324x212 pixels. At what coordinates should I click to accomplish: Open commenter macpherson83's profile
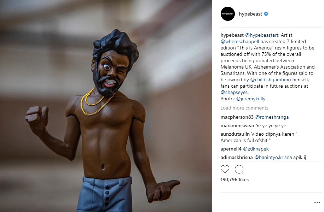pos(237,117)
